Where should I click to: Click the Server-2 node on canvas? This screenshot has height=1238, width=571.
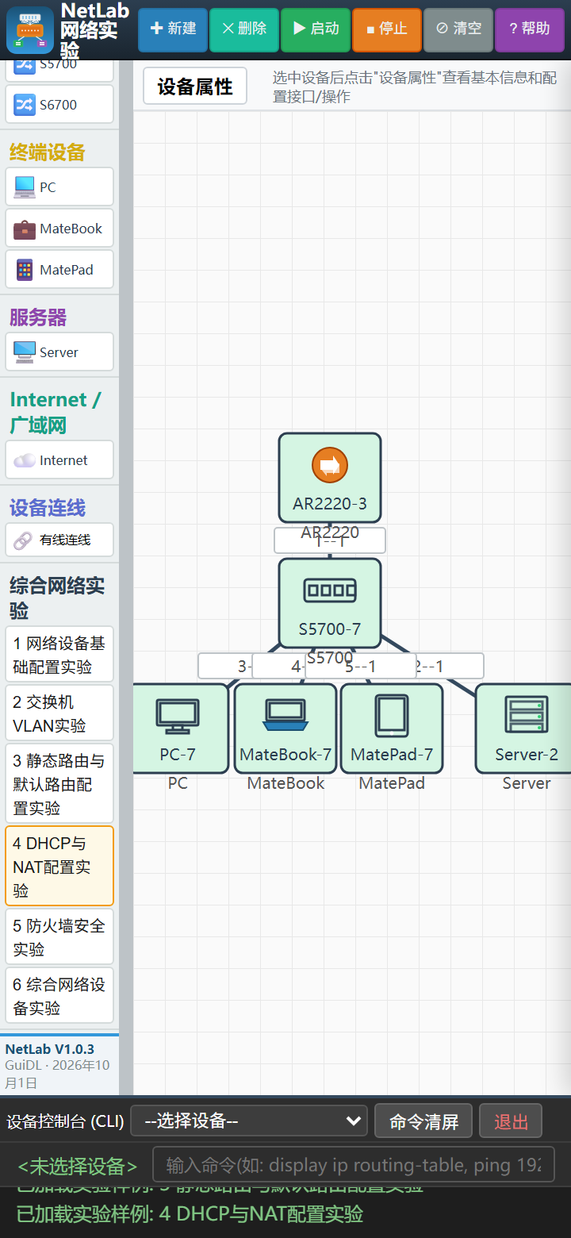tap(525, 729)
